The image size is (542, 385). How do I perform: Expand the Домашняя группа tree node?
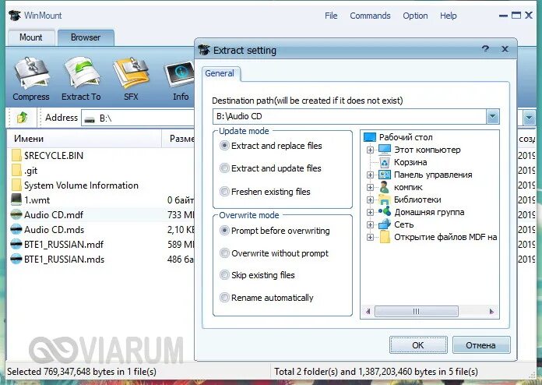click(370, 212)
